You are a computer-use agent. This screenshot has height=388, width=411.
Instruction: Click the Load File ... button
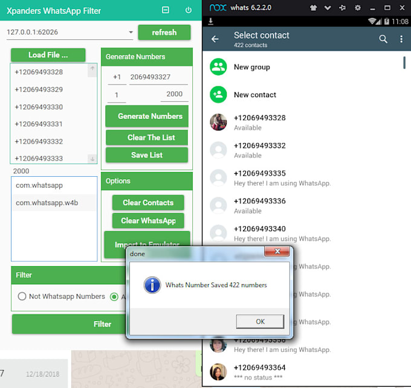point(48,55)
